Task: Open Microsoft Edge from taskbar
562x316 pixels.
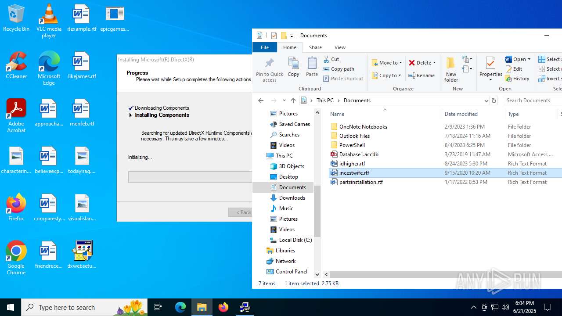Action: [180, 307]
